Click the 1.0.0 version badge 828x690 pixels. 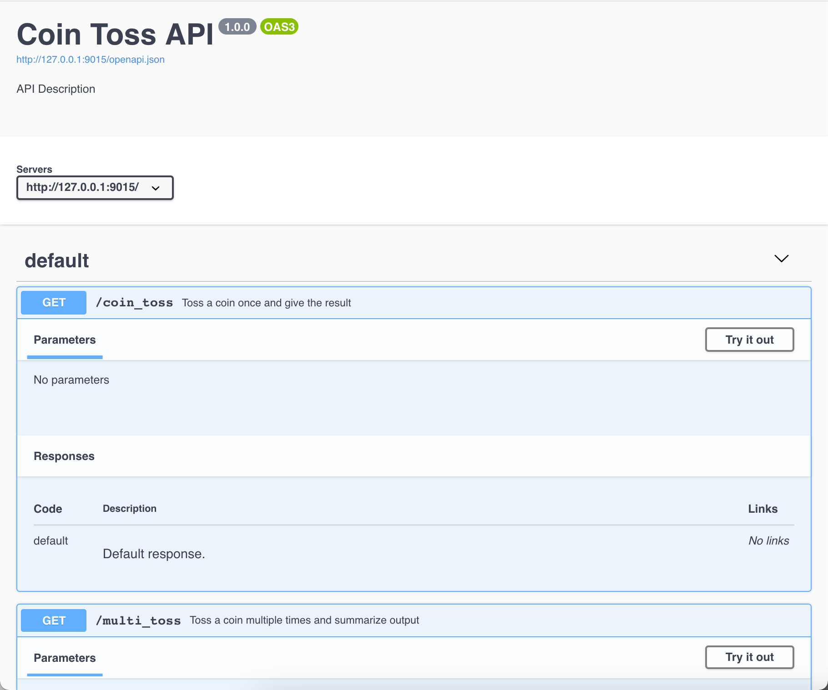(237, 27)
